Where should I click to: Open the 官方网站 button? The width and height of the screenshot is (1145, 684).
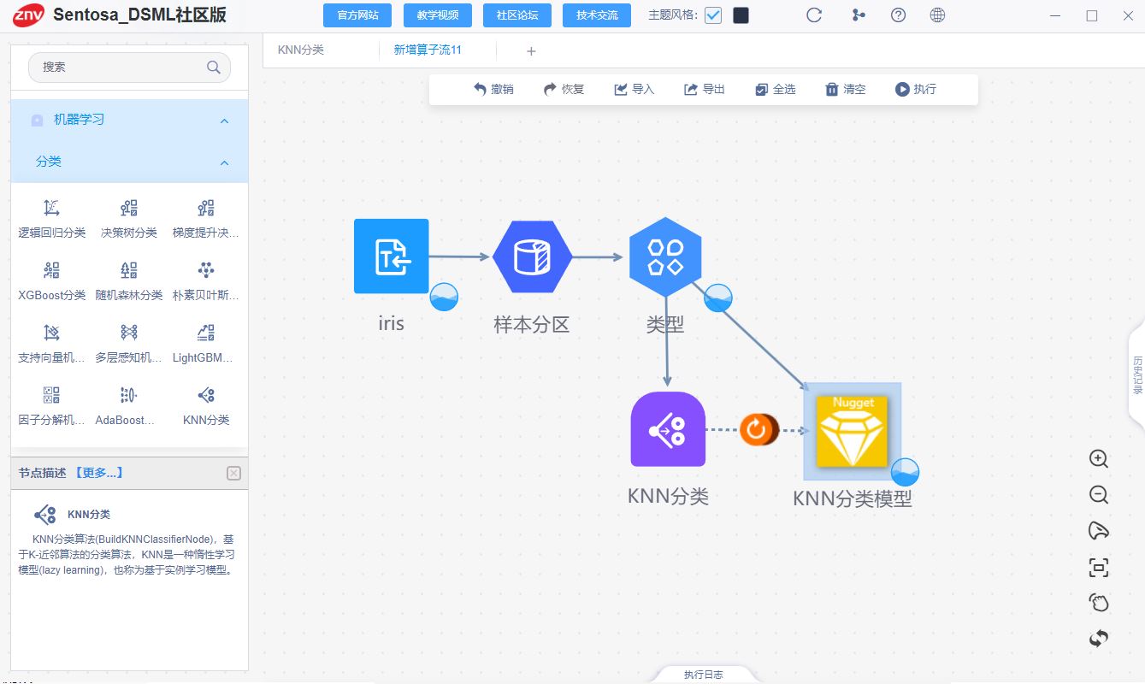357,15
